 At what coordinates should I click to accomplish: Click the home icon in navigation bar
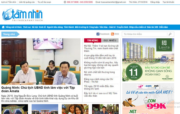click(3, 27)
